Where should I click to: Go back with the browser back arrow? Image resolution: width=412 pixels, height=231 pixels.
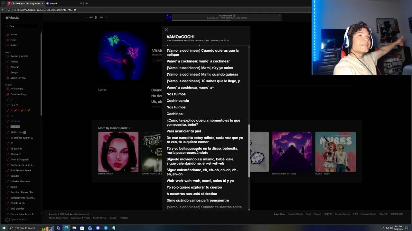pos(4,10)
